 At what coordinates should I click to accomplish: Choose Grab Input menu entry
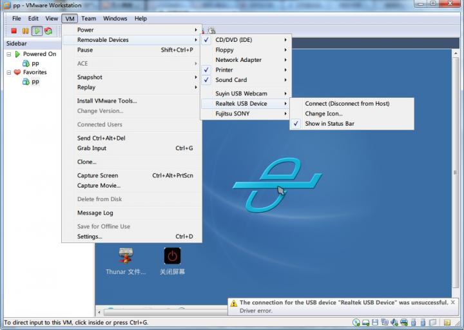point(132,148)
